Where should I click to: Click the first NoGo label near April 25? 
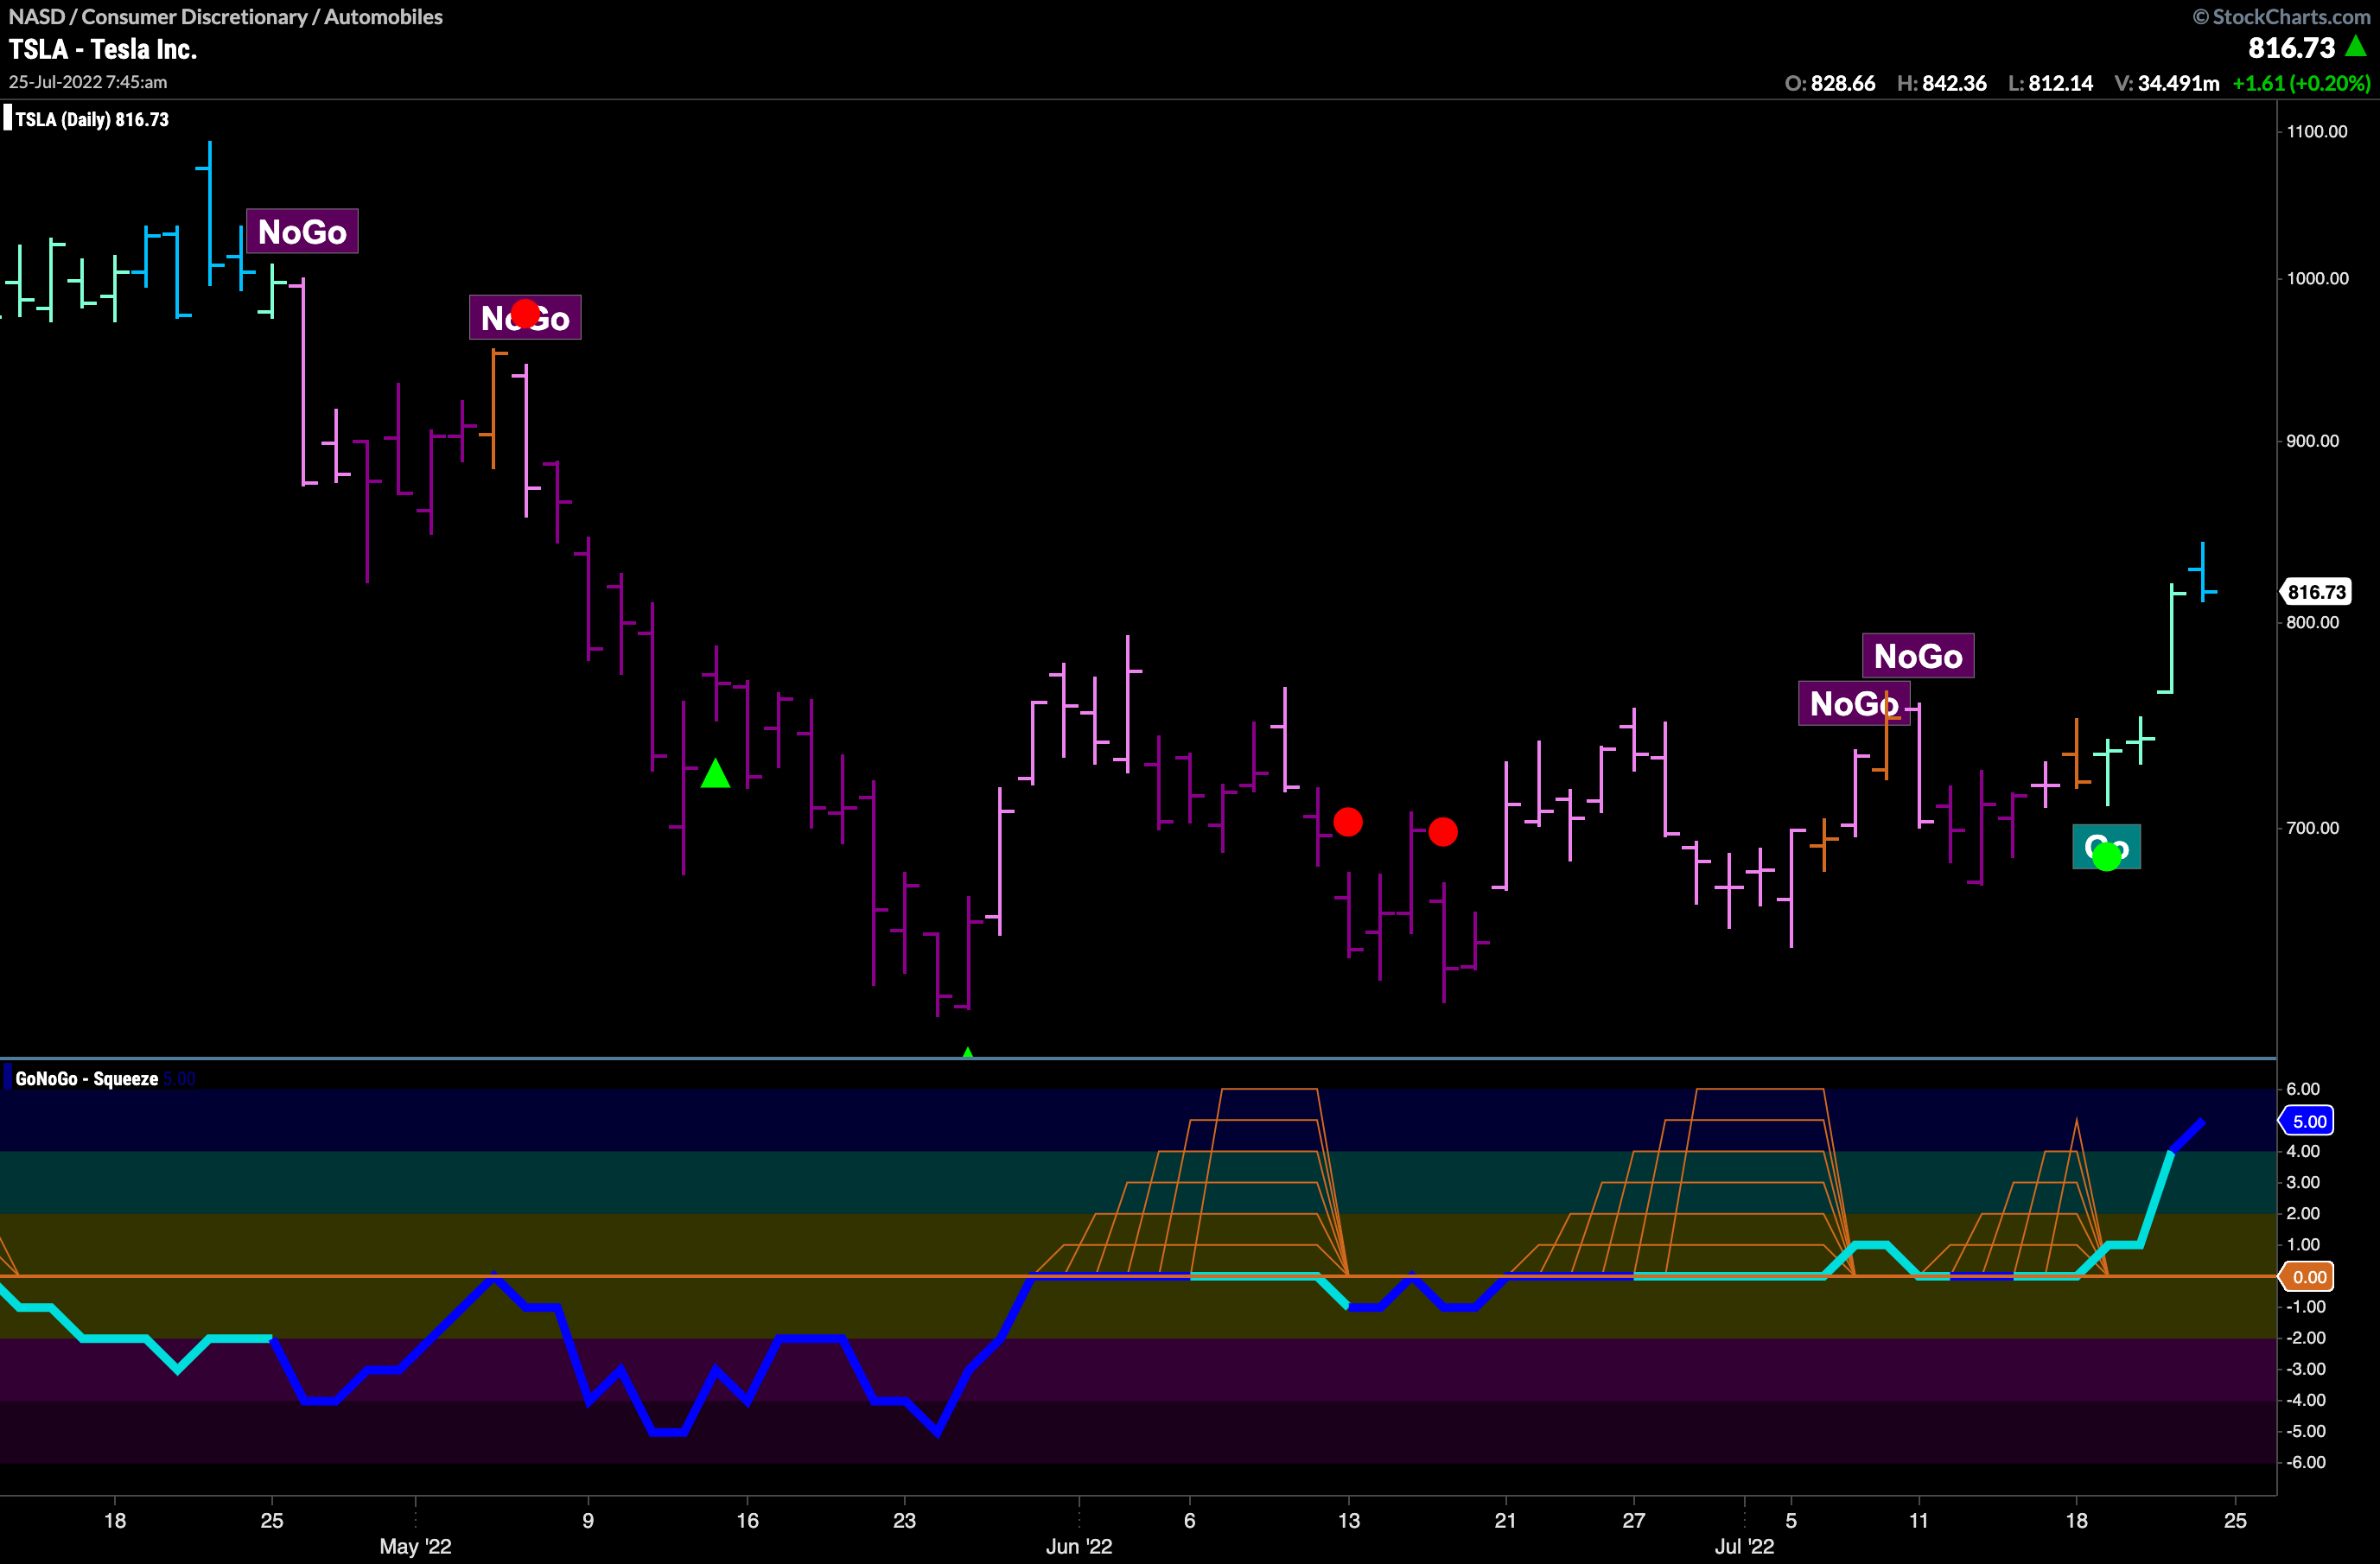[x=302, y=231]
